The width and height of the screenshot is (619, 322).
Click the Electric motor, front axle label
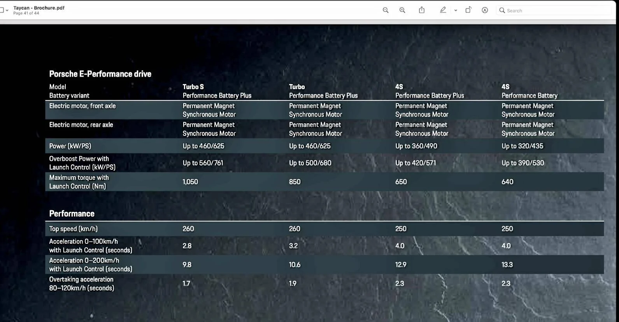click(82, 106)
